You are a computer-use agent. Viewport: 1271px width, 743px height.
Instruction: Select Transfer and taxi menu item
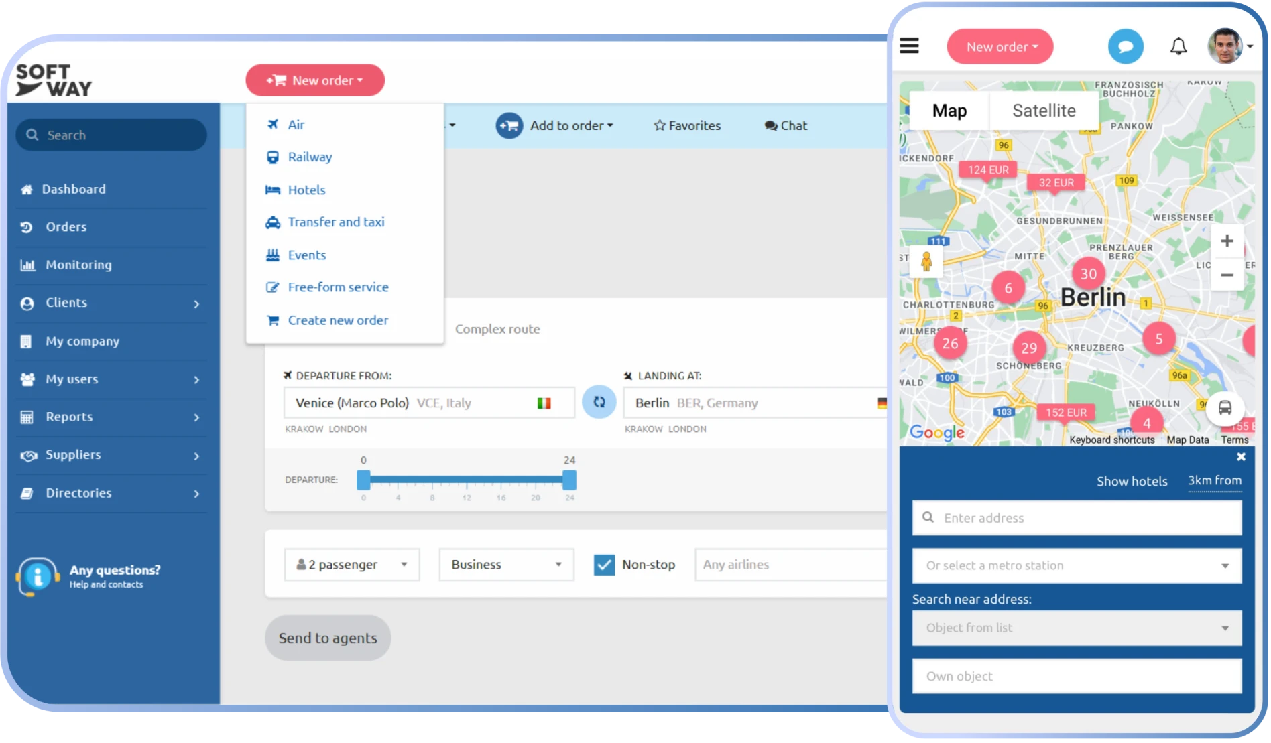[336, 222]
